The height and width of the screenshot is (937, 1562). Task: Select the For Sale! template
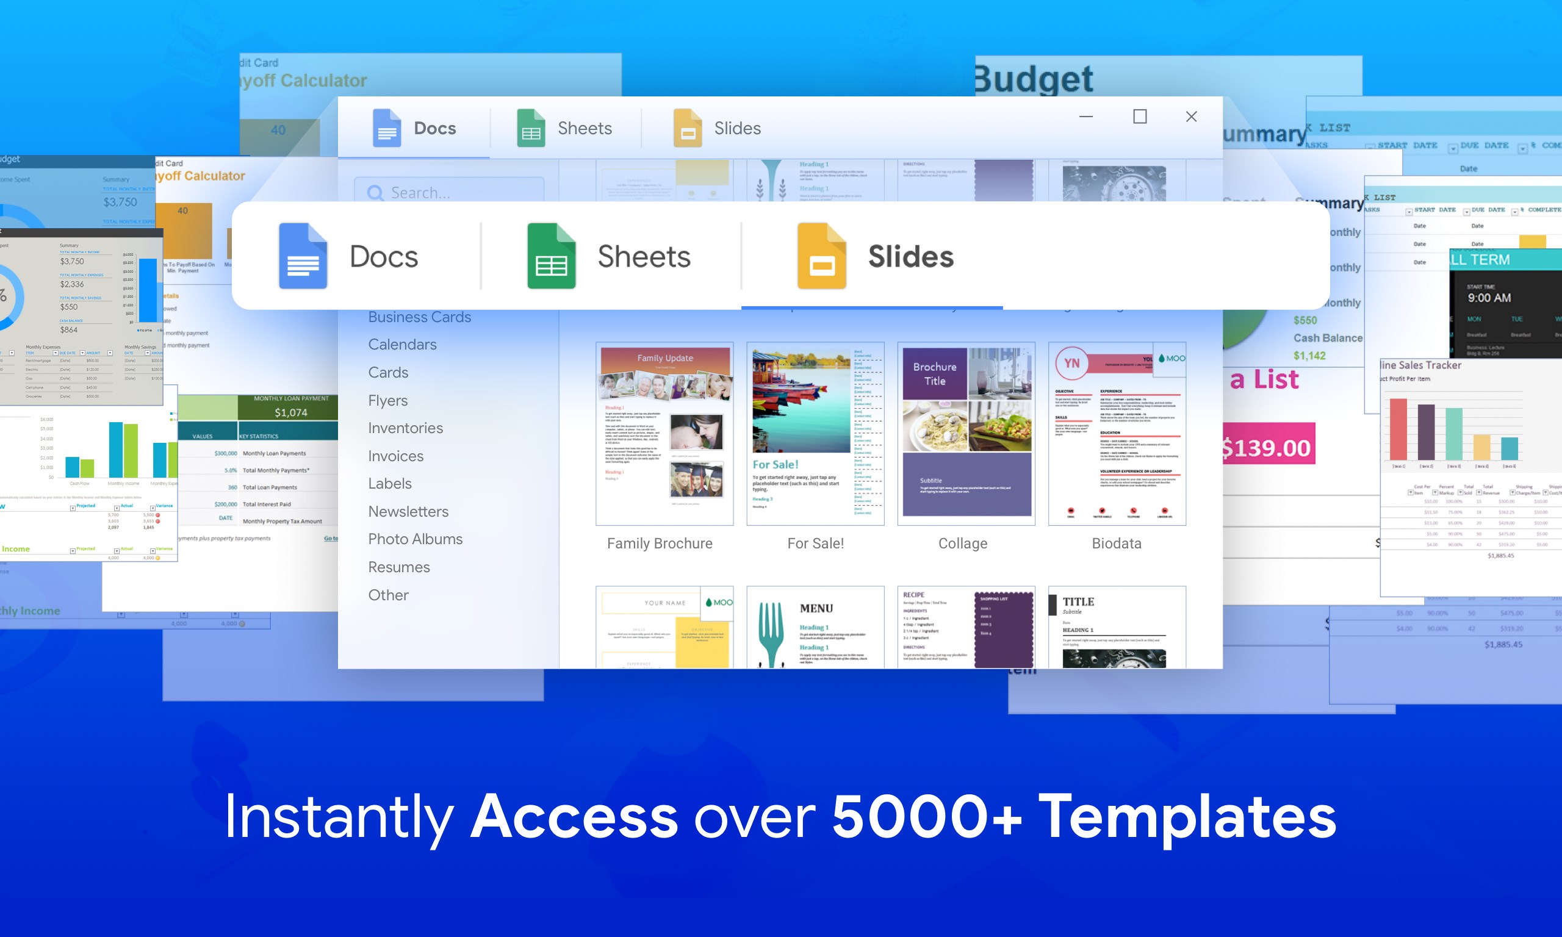tap(815, 436)
